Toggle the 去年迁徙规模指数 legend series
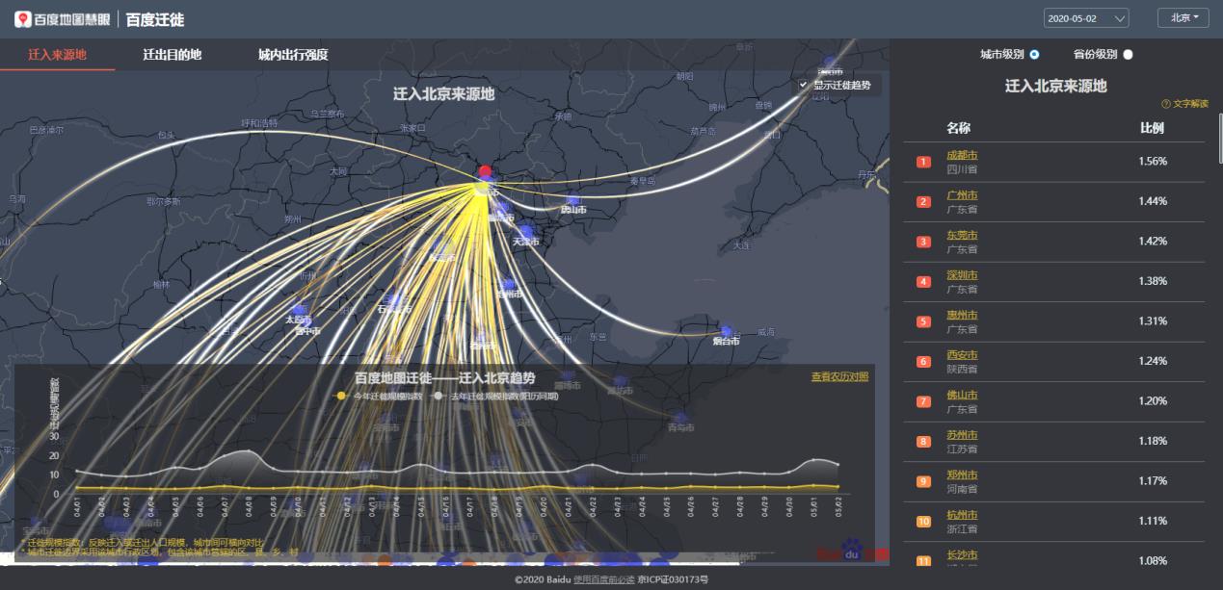Screen dimensions: 1223x590 pyautogui.click(x=494, y=396)
